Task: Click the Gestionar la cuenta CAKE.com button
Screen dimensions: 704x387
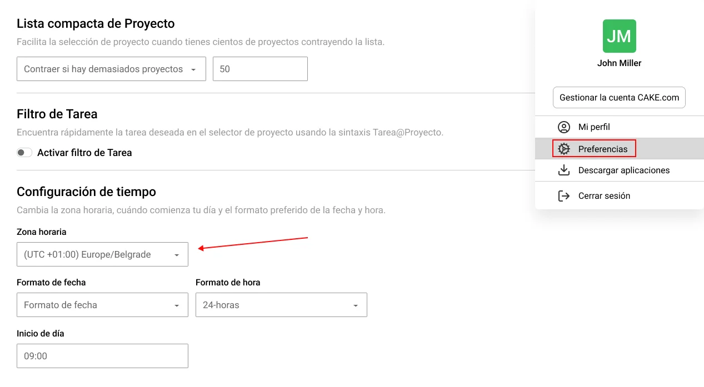Action: coord(619,97)
